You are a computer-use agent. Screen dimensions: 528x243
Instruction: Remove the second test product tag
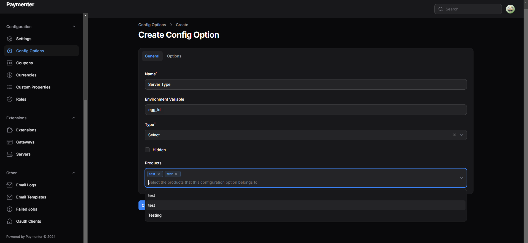coord(176,174)
